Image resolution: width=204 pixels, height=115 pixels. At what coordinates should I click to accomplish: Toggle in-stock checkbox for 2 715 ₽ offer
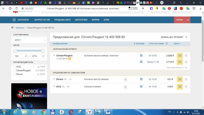click(x=141, y=62)
